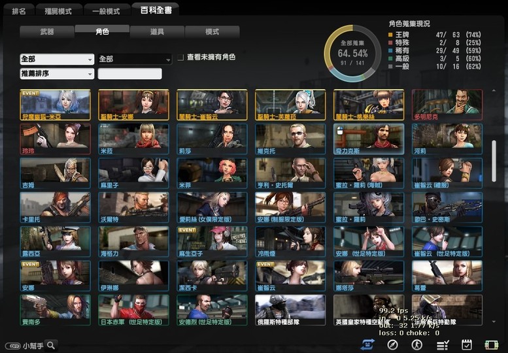The height and width of the screenshot is (353, 508).
Task: Select the 愛莉絲 (女僕限定版) card
Action: point(212,208)
